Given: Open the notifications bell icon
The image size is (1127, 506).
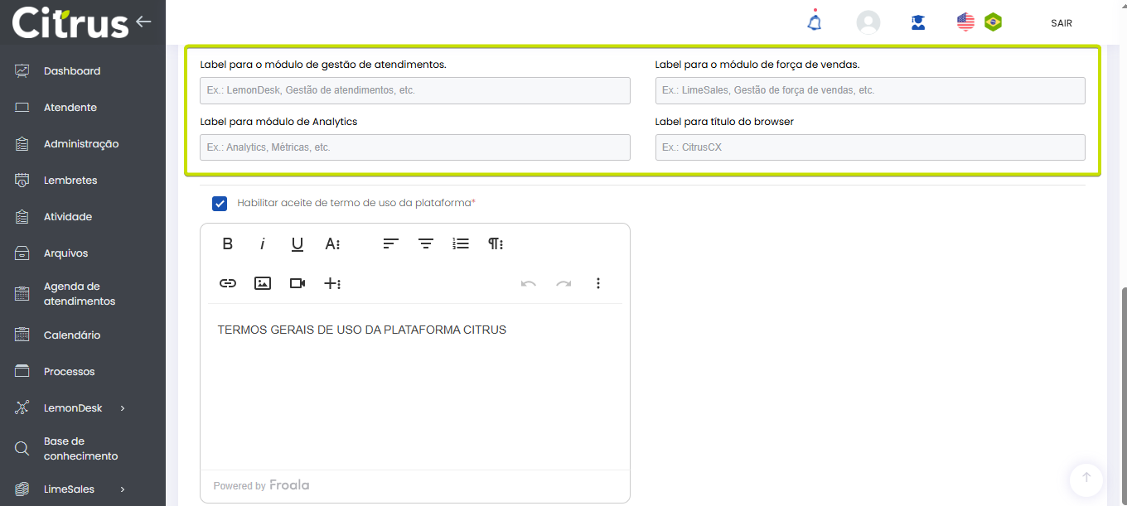Looking at the screenshot, I should tap(815, 22).
